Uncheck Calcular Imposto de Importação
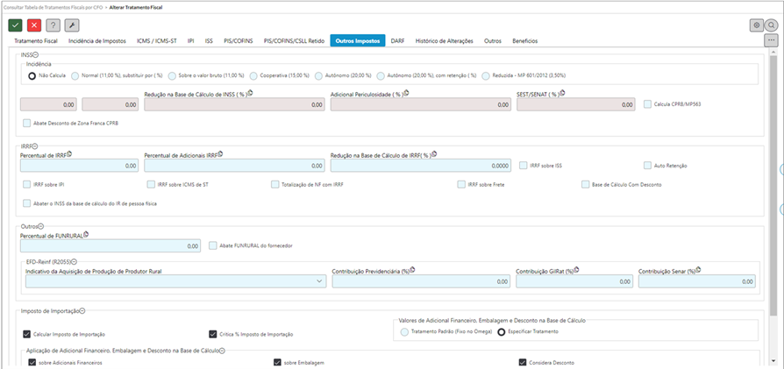Image resolution: width=784 pixels, height=369 pixels. point(26,334)
